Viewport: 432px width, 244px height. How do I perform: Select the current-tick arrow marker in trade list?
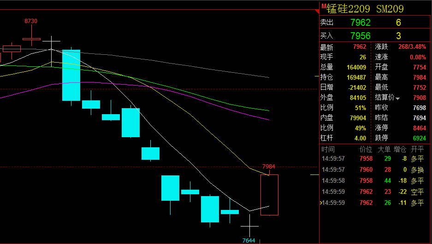[x=320, y=203]
